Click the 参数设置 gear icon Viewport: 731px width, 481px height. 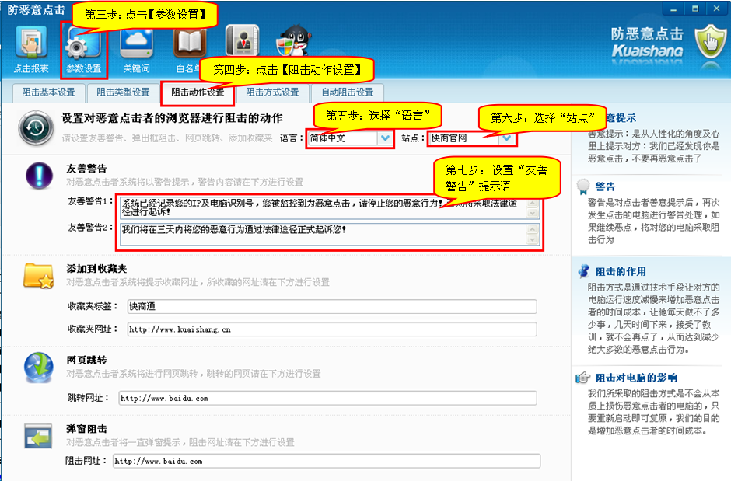coord(83,44)
